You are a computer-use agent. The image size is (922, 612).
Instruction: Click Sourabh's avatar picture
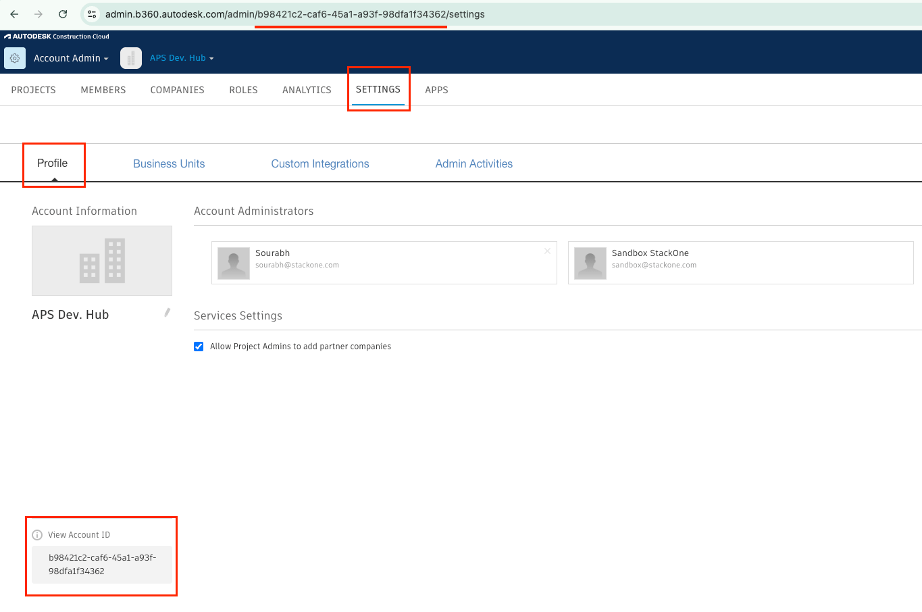click(234, 263)
